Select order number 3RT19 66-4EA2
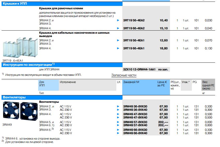 134,28
